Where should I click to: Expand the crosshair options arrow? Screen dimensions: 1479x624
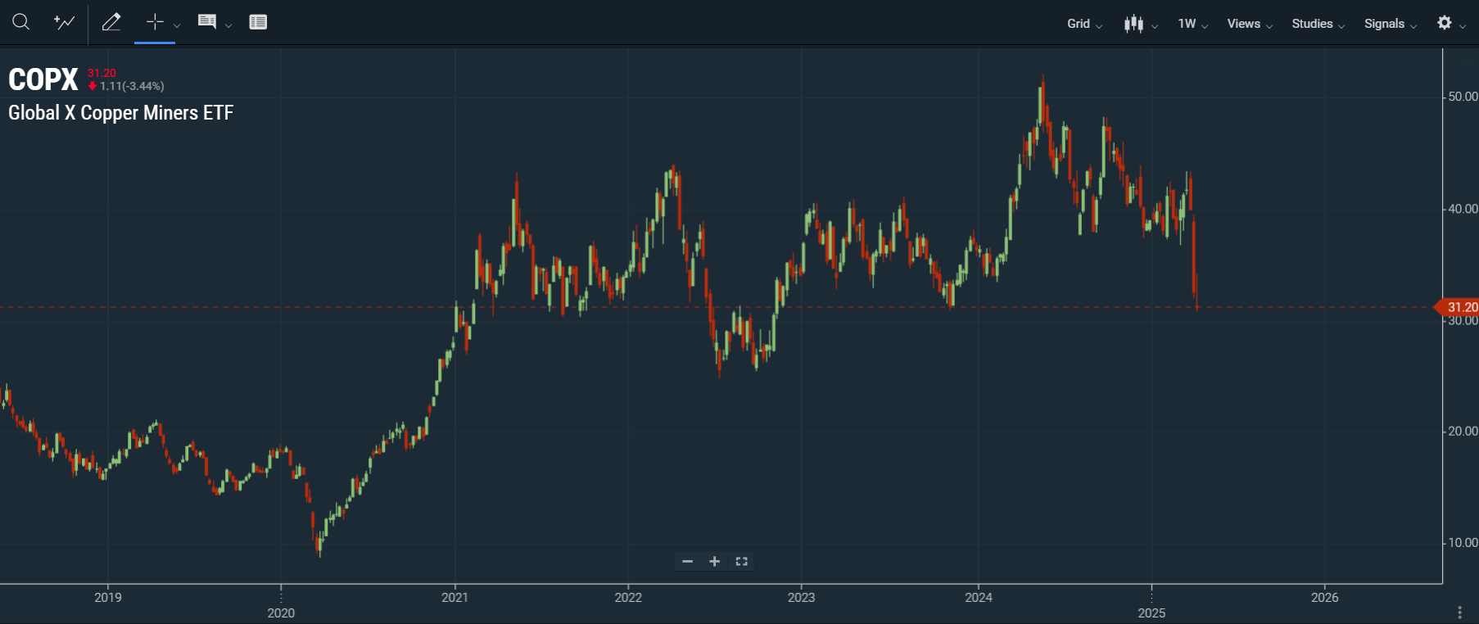click(x=177, y=25)
